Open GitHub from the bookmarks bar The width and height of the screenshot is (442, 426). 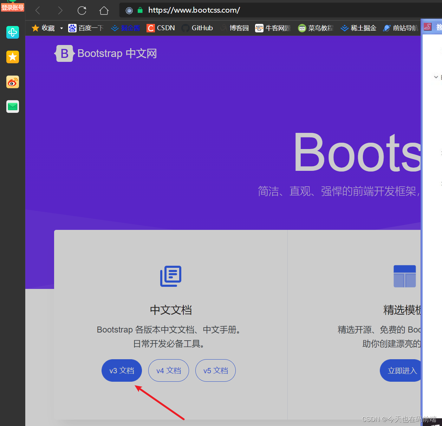(197, 28)
